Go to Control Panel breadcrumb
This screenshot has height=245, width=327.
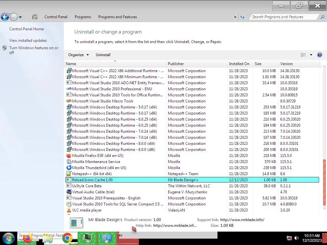tap(56, 17)
